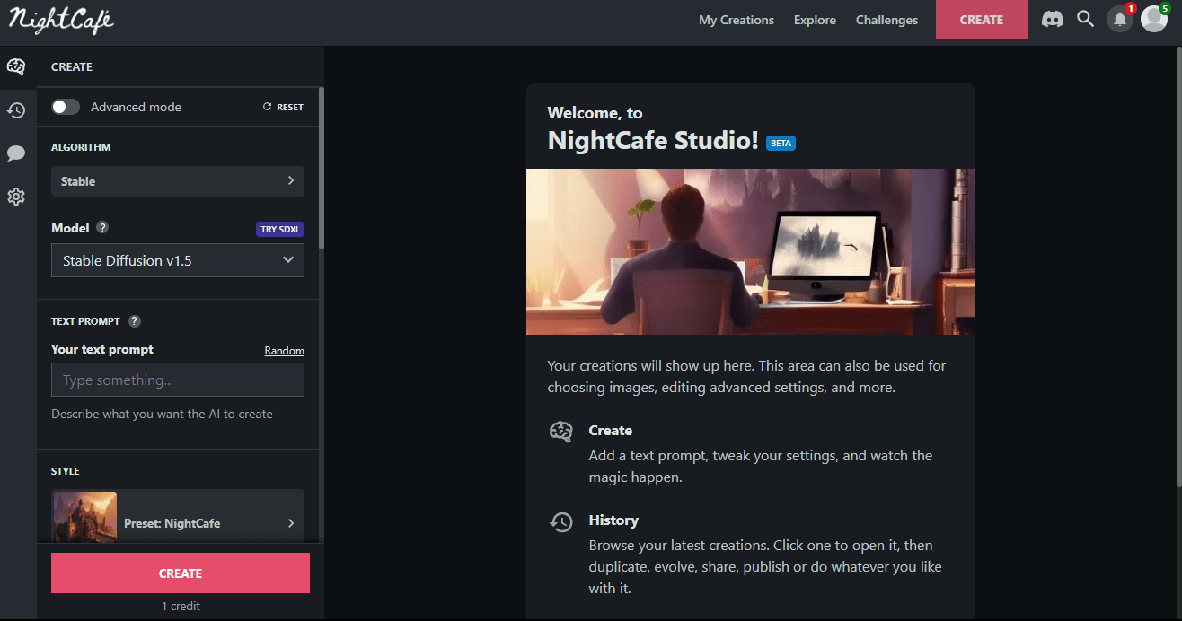The height and width of the screenshot is (621, 1182).
Task: Open the chat bubble icon in sidebar
Action: pyautogui.click(x=16, y=153)
